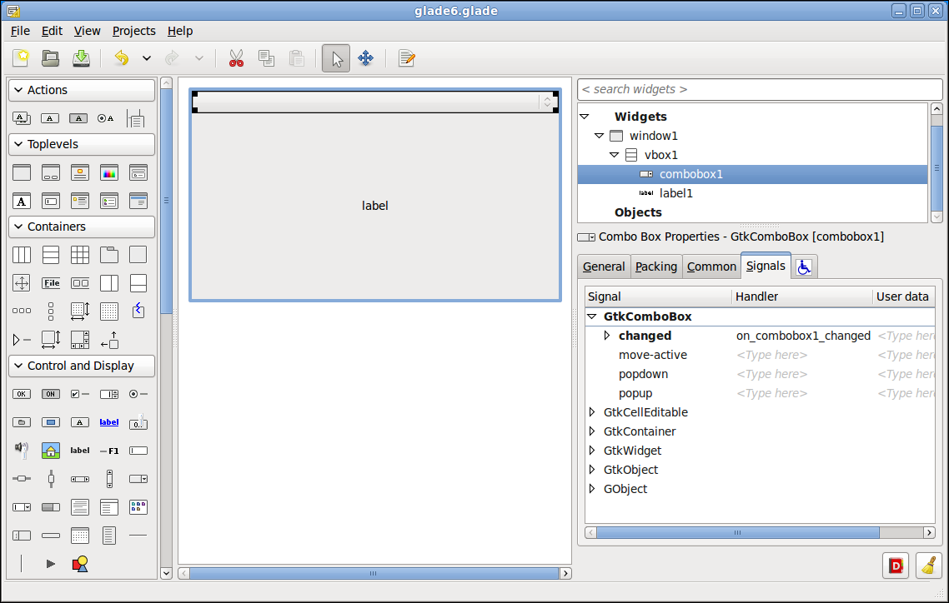Pick the Table grid container icon
This screenshot has height=603, width=949.
point(80,255)
